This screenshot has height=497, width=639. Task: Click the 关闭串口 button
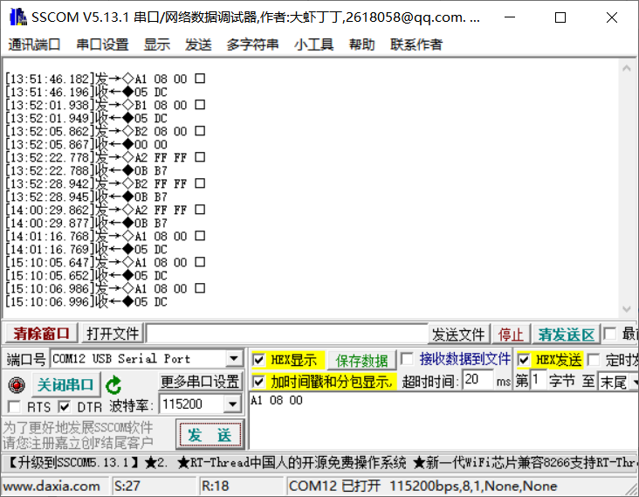coord(65,385)
